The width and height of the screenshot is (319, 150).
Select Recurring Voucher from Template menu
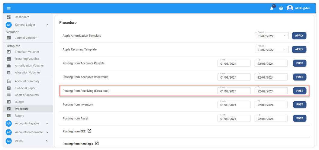[x=27, y=59]
